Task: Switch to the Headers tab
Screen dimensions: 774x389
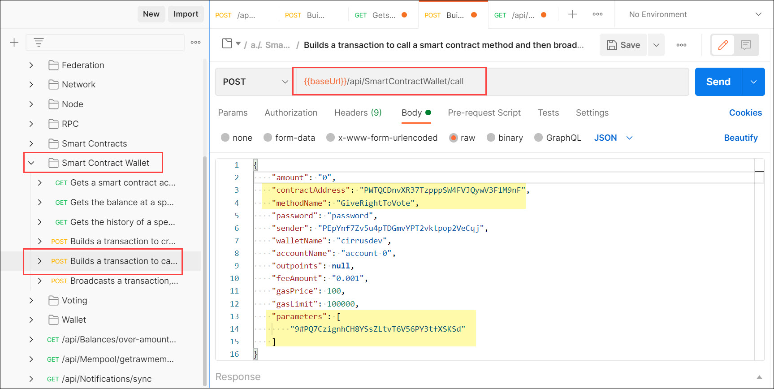Action: 358,112
